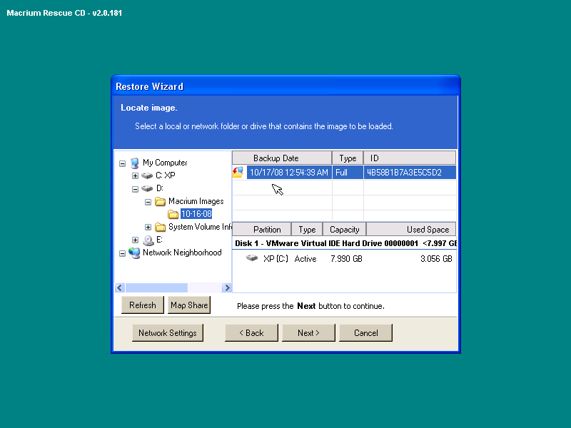This screenshot has height=428, width=571.
Task: Click the 7.990 GB capacity value
Action: (x=346, y=258)
